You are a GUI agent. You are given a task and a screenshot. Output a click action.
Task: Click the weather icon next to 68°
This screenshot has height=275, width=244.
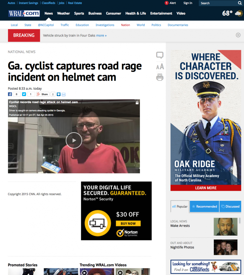(238, 13)
